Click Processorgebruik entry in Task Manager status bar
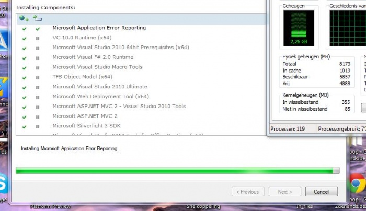This screenshot has height=211, width=366. [342, 128]
